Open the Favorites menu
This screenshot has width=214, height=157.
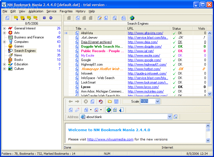66,11
